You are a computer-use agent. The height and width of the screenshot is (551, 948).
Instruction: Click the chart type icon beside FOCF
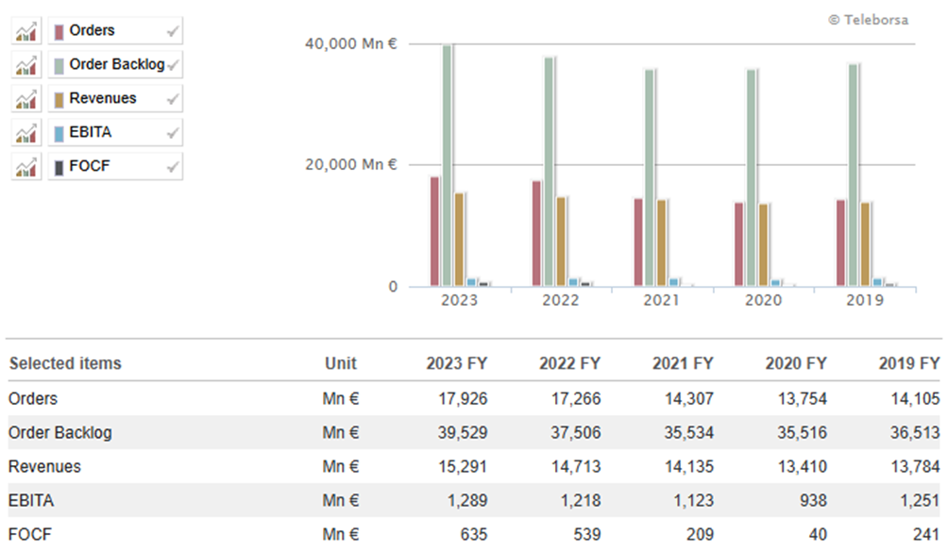click(25, 167)
